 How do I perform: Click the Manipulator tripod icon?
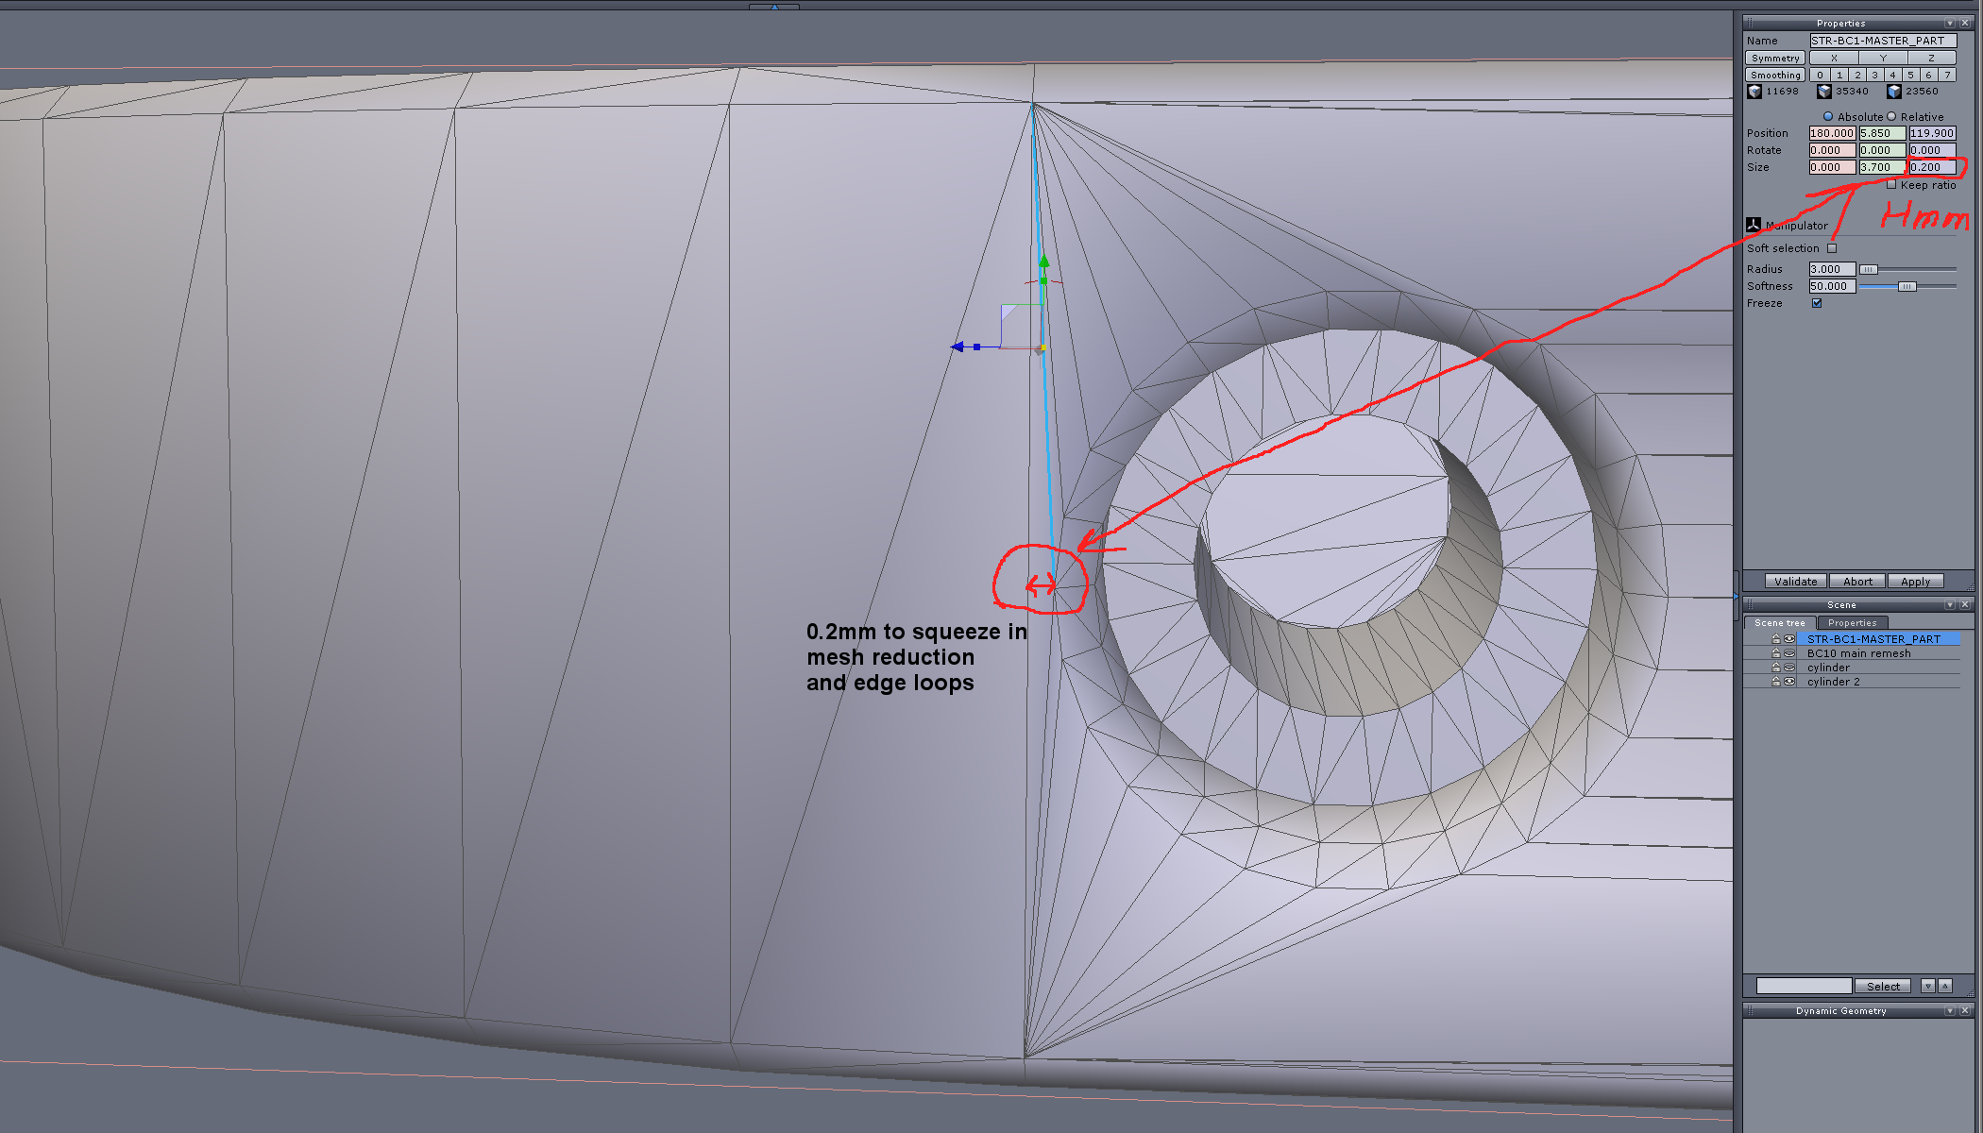coord(1754,225)
